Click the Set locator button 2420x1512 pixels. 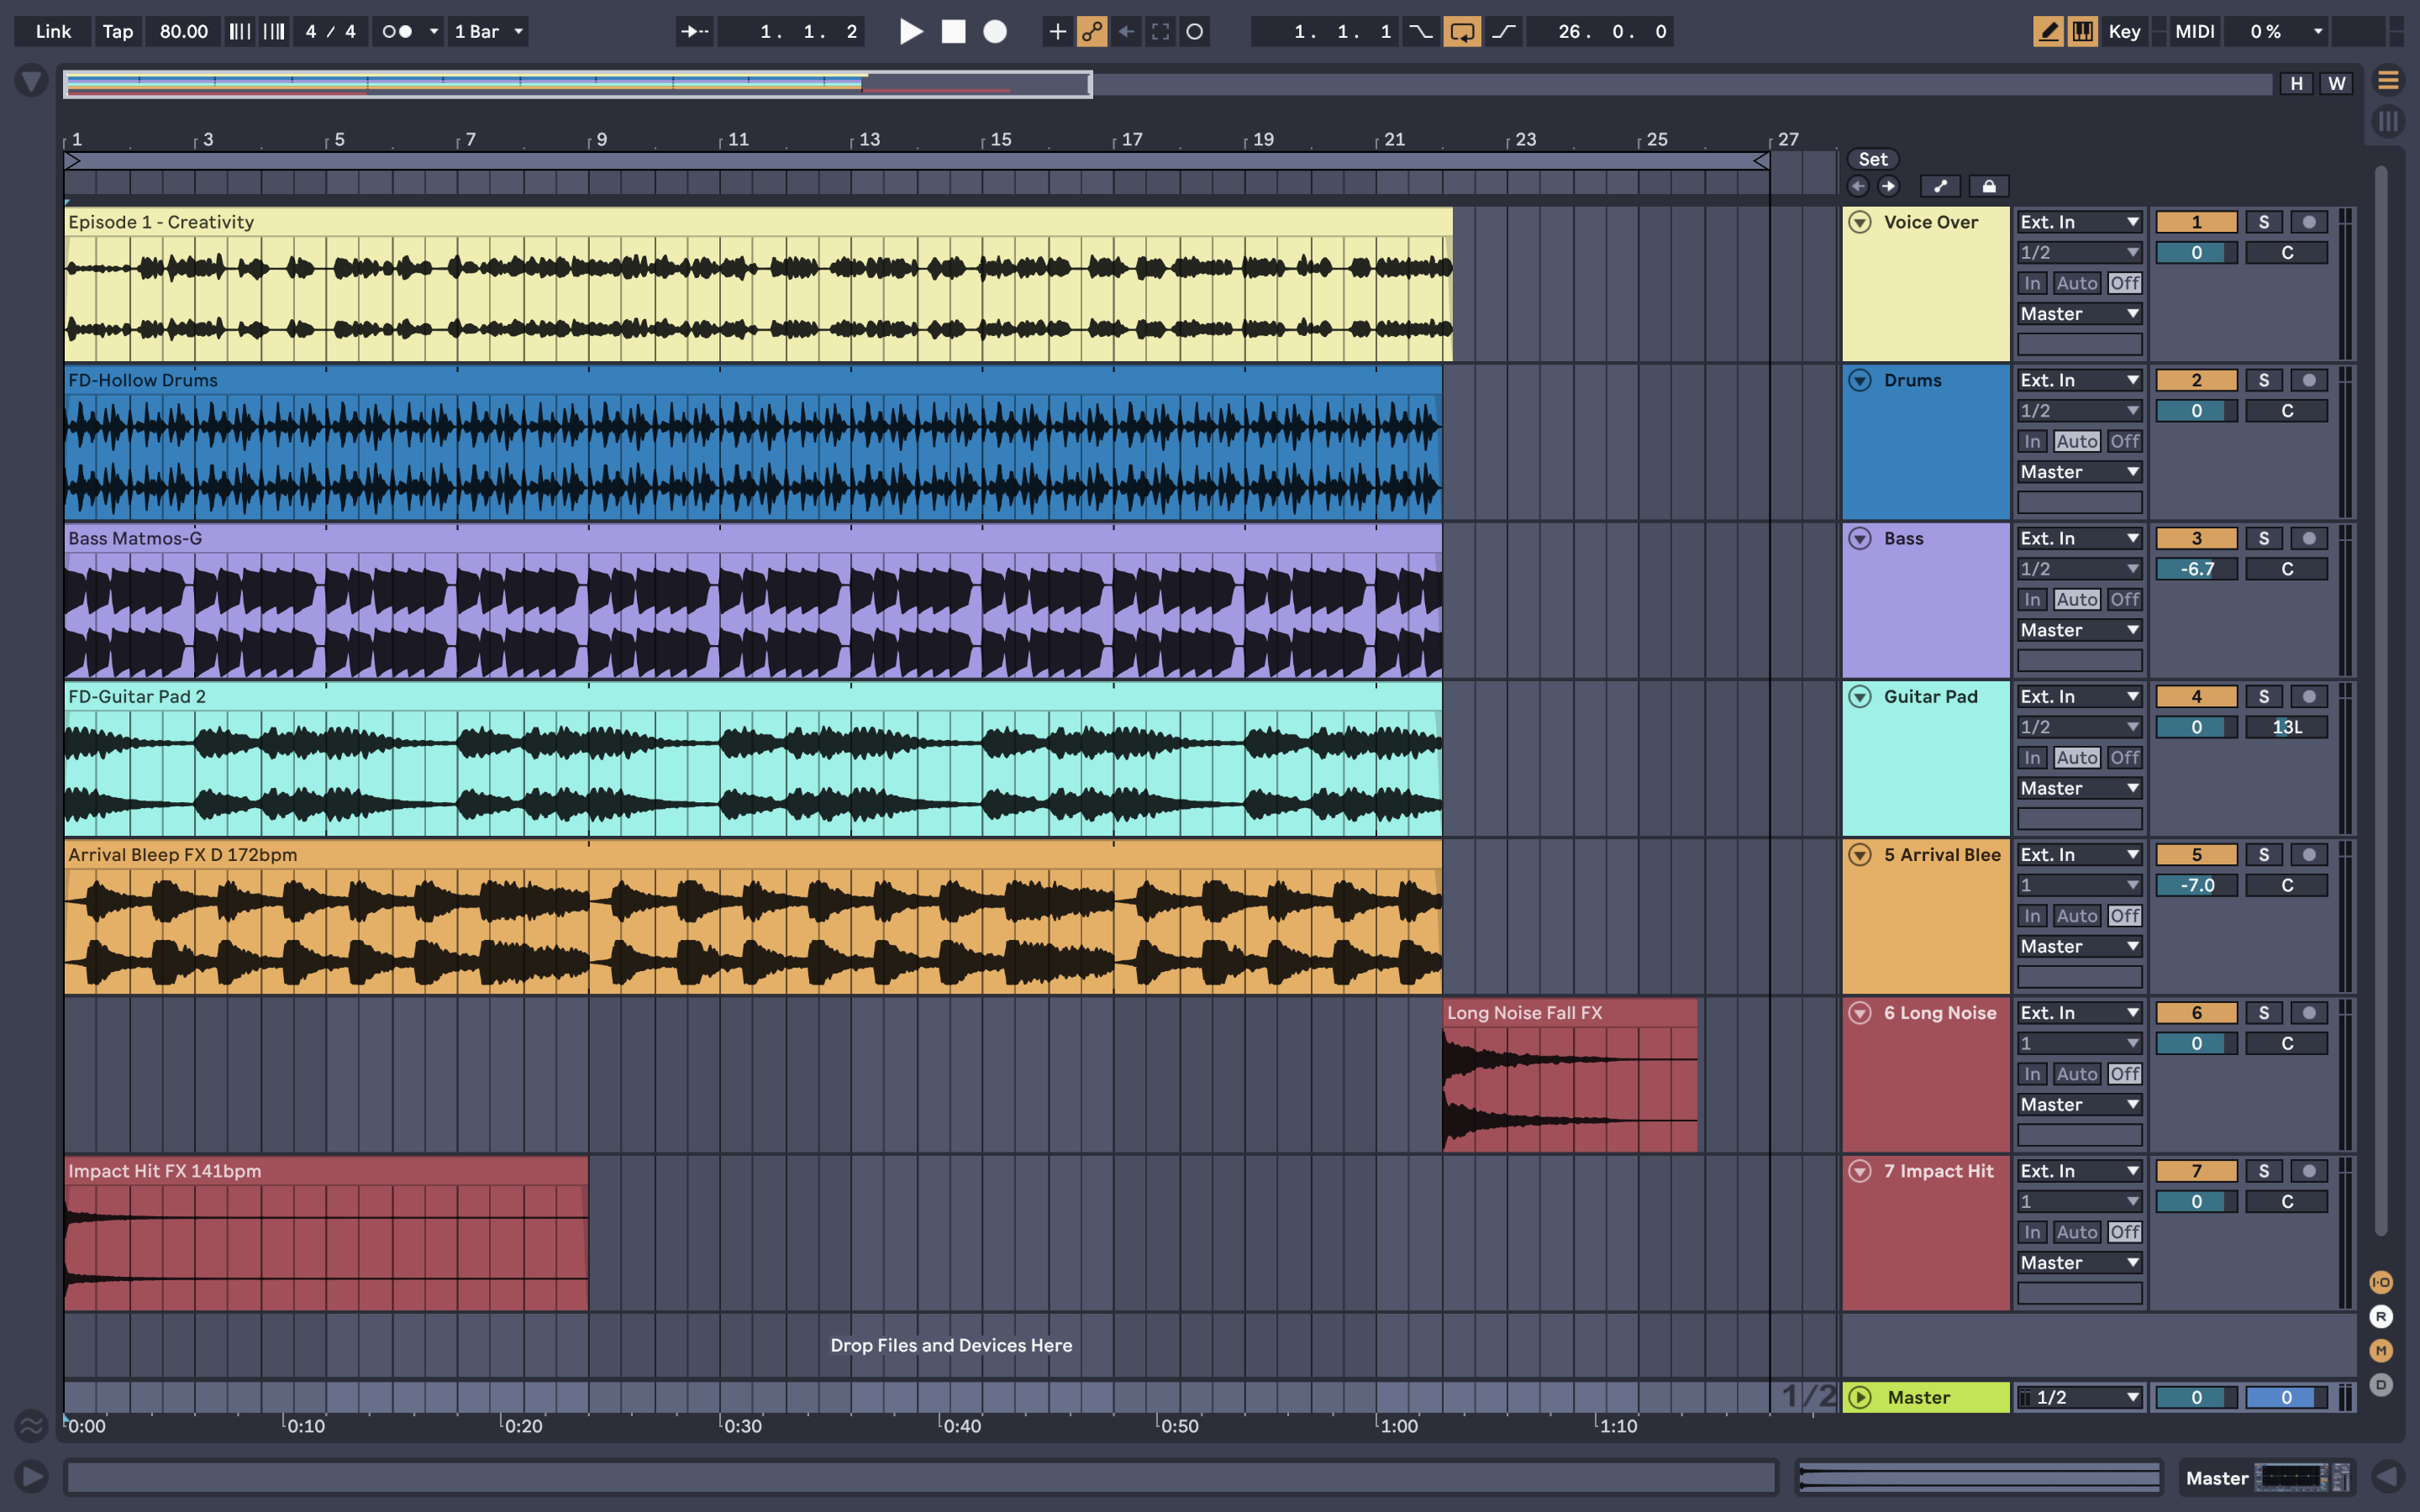pos(1872,158)
